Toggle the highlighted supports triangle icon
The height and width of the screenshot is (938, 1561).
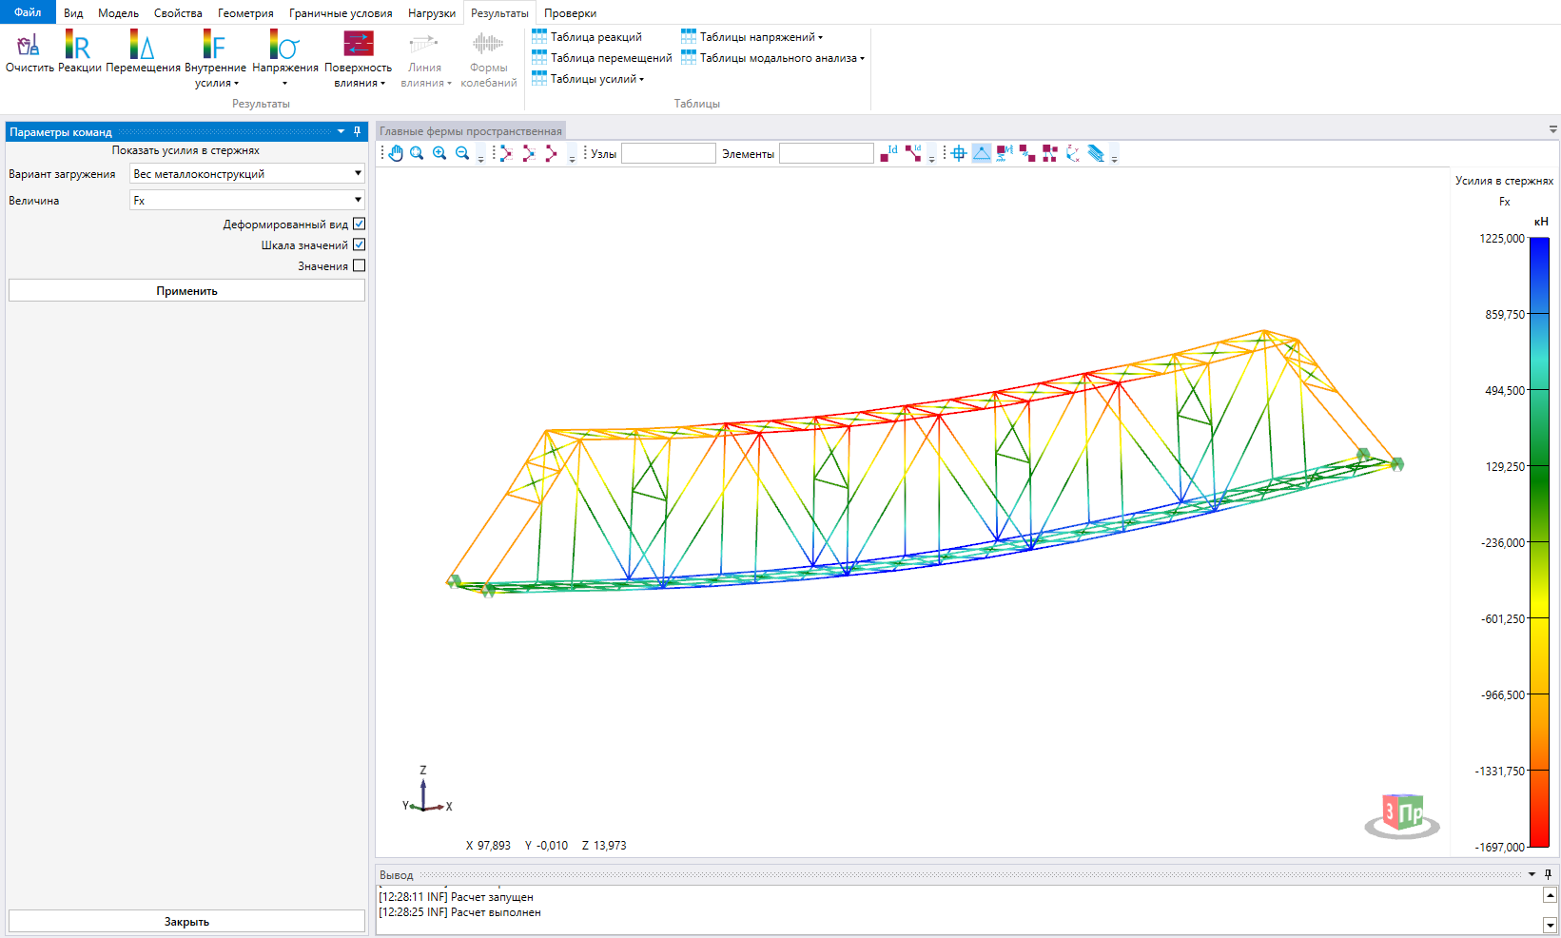pyautogui.click(x=982, y=153)
